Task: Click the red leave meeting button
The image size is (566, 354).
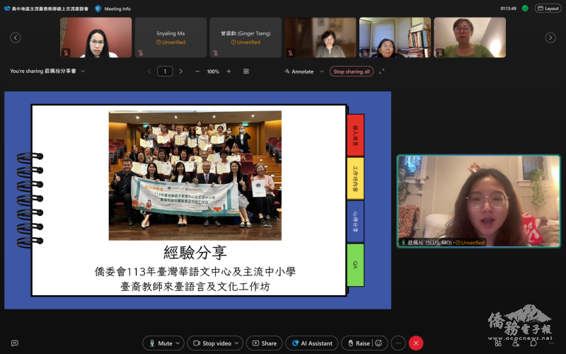Action: click(416, 343)
